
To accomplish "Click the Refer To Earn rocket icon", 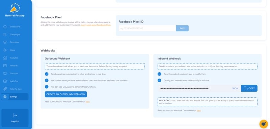I will (x=5, y=89).
